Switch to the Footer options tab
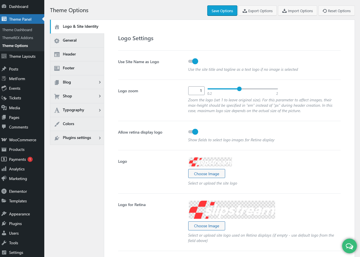Screen dimensions: 360x257 tap(69, 68)
